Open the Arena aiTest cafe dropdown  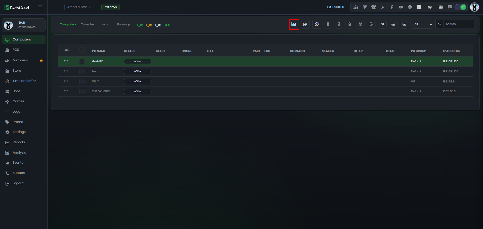click(x=79, y=7)
